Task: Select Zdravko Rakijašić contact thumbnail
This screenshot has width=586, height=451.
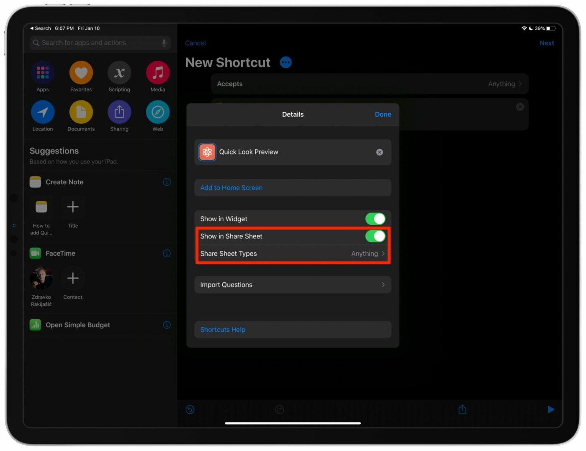Action: coord(41,278)
